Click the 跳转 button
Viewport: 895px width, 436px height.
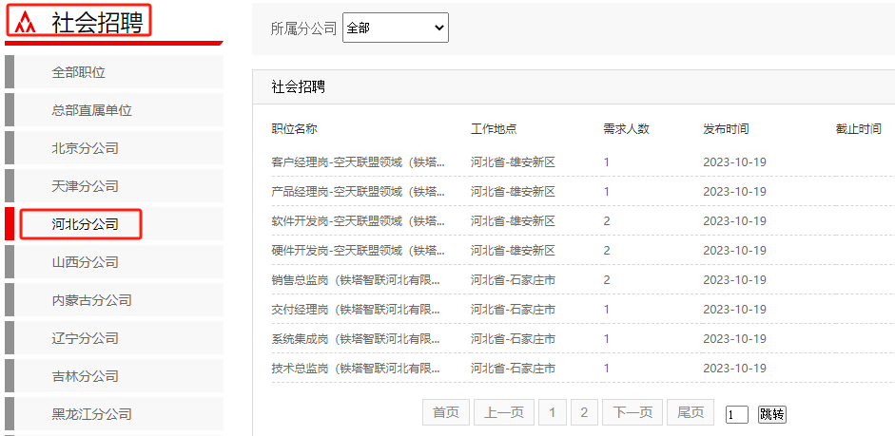[771, 414]
